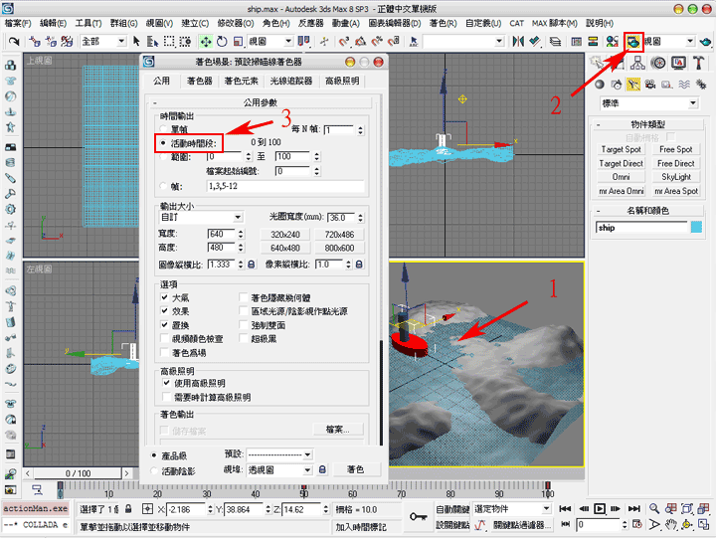Select the 範圍 range radio button
The image size is (716, 538).
click(163, 157)
